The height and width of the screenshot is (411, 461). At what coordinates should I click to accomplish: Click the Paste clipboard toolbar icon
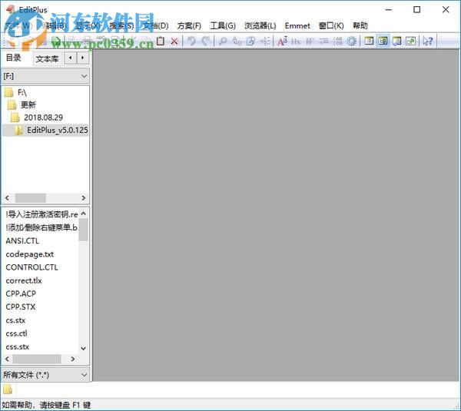click(x=161, y=41)
